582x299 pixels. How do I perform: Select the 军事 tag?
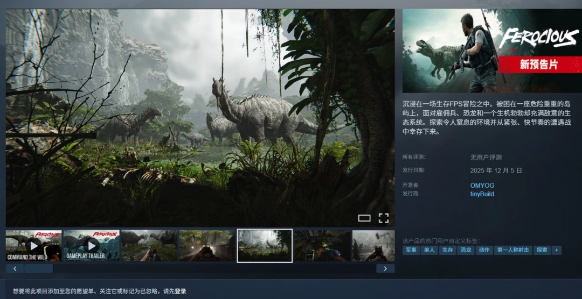411,250
